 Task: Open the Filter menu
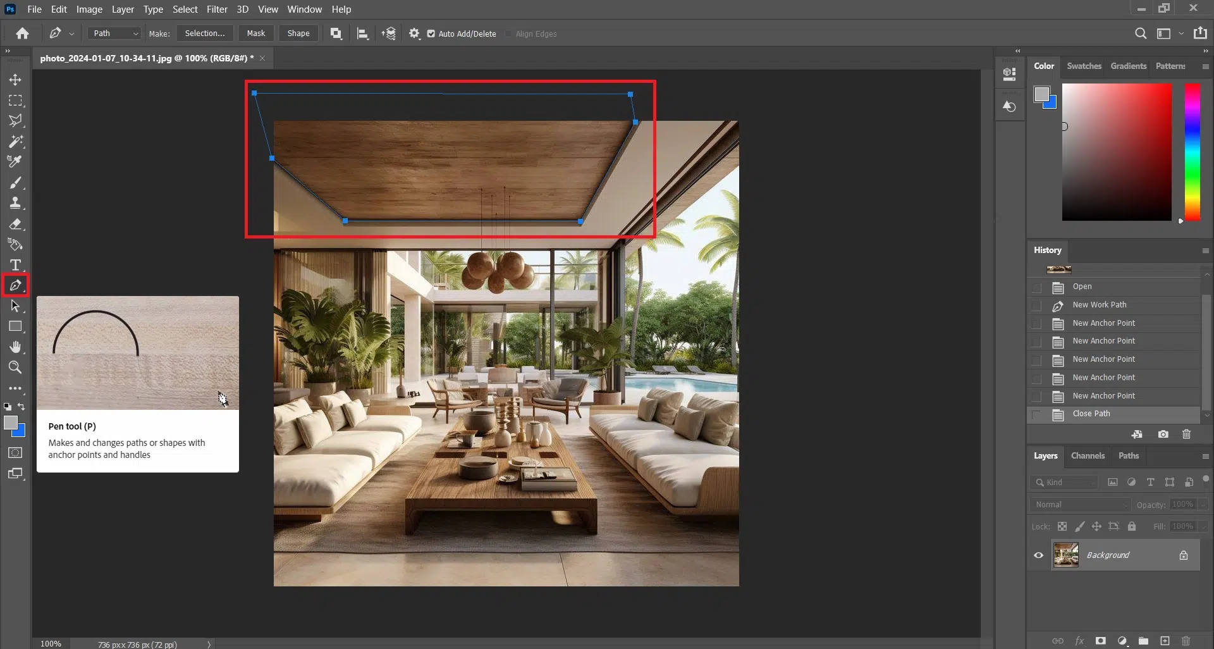click(x=217, y=9)
